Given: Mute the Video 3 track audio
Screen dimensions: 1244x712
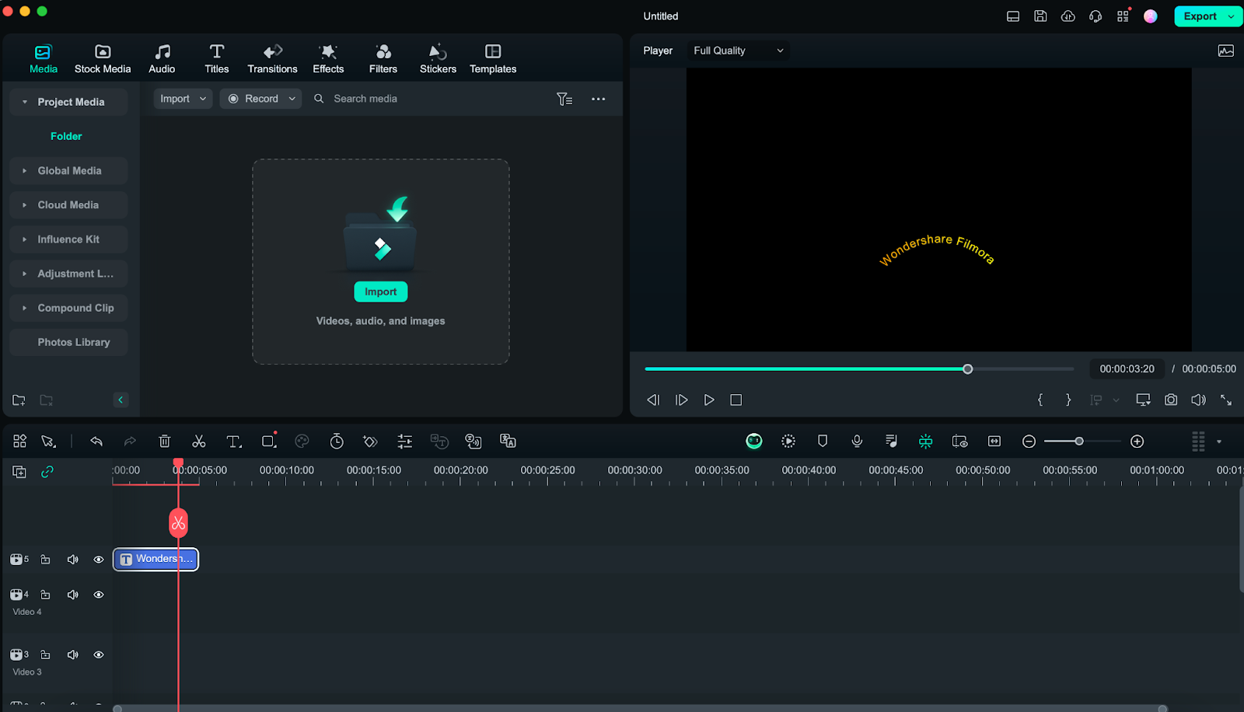Looking at the screenshot, I should click(72, 654).
